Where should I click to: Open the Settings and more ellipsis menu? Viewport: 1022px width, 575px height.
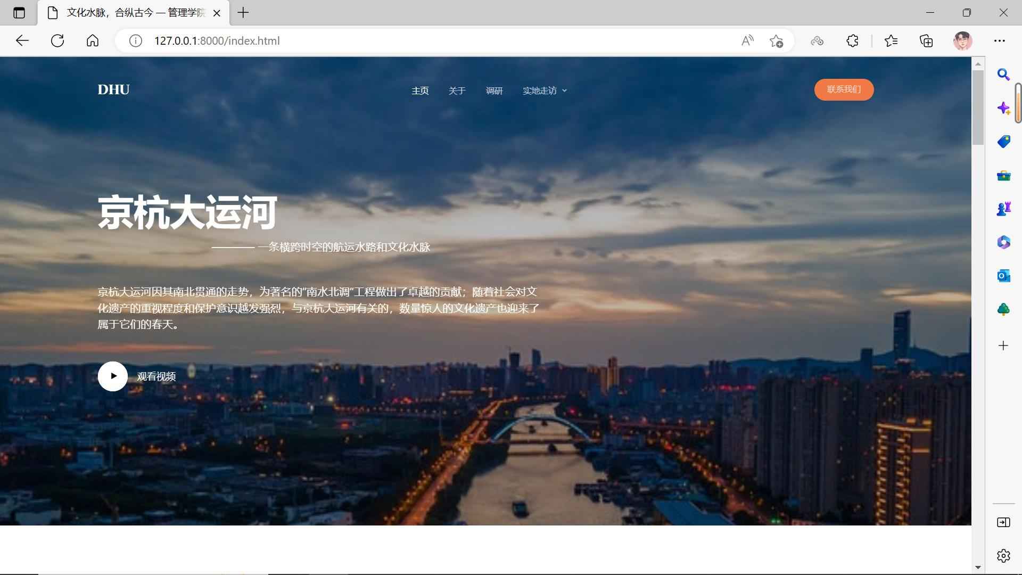pyautogui.click(x=999, y=41)
